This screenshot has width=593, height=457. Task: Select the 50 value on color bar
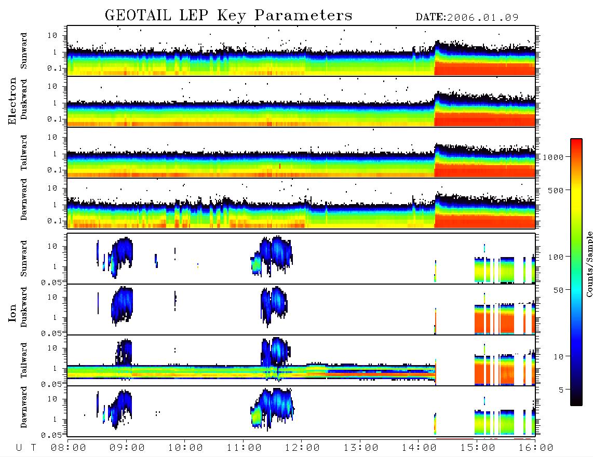click(558, 290)
